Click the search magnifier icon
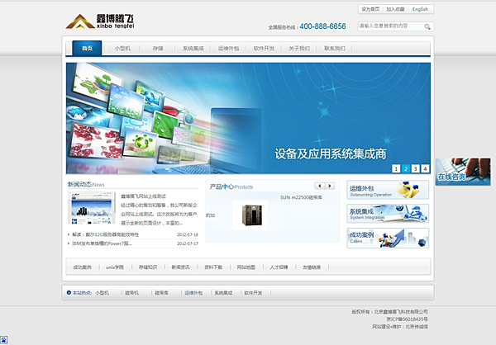Screen dimensions: 496x345 coord(427,26)
